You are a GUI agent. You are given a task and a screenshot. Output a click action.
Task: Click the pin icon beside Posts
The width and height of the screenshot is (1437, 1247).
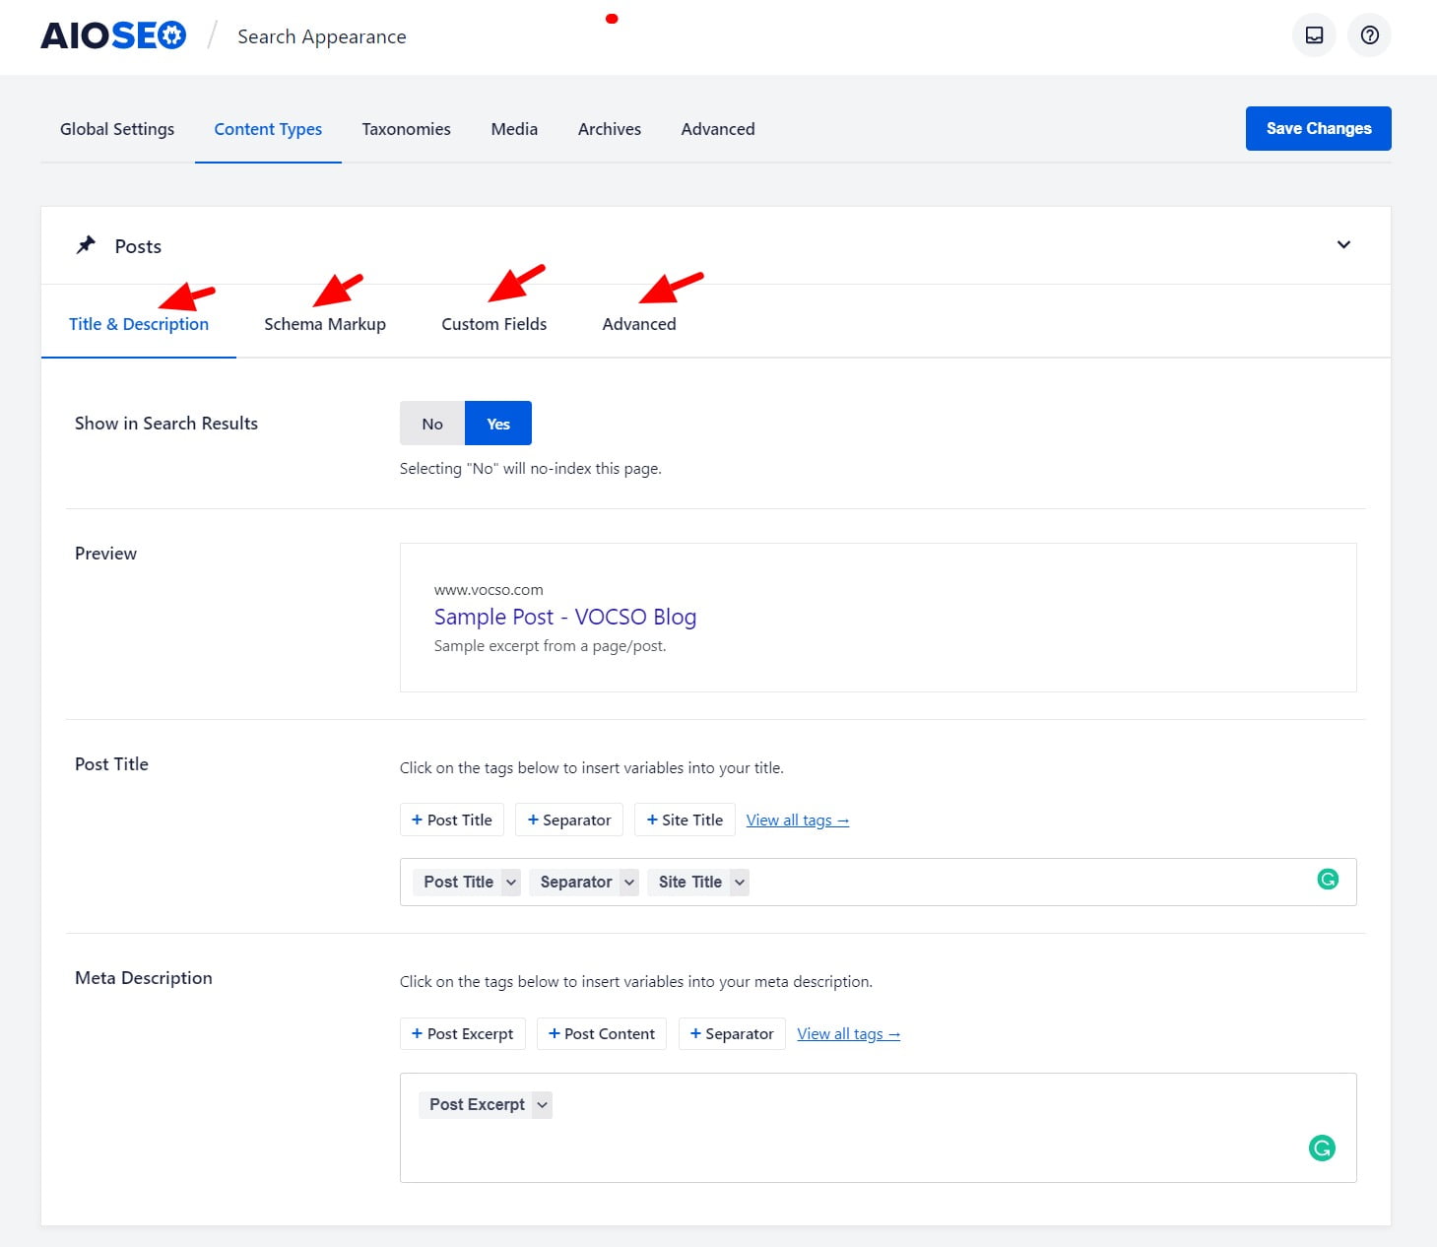point(87,245)
